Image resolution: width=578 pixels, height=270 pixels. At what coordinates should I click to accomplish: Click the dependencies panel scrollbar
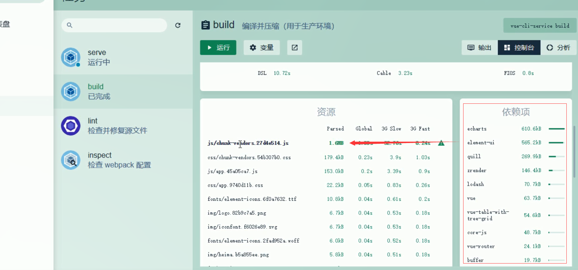pyautogui.click(x=574, y=152)
